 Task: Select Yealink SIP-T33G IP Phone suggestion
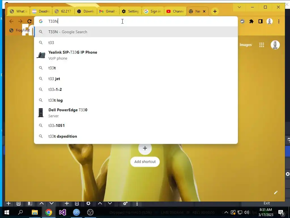tap(136, 55)
